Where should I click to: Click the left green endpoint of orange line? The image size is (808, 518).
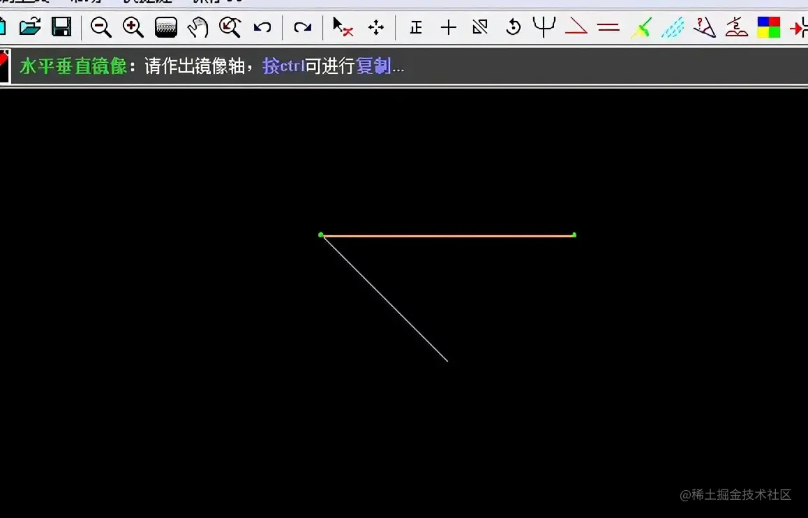[x=321, y=235]
